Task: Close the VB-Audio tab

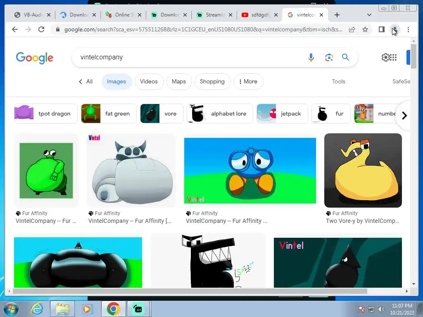Action: click(x=49, y=15)
